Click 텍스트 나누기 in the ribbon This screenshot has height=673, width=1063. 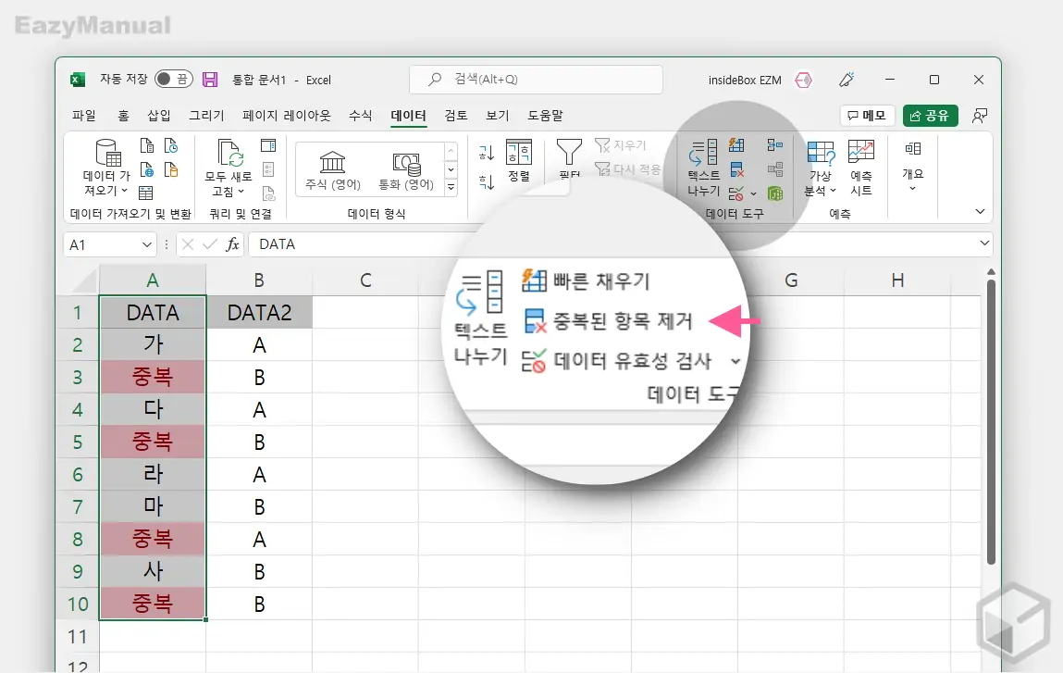(704, 168)
